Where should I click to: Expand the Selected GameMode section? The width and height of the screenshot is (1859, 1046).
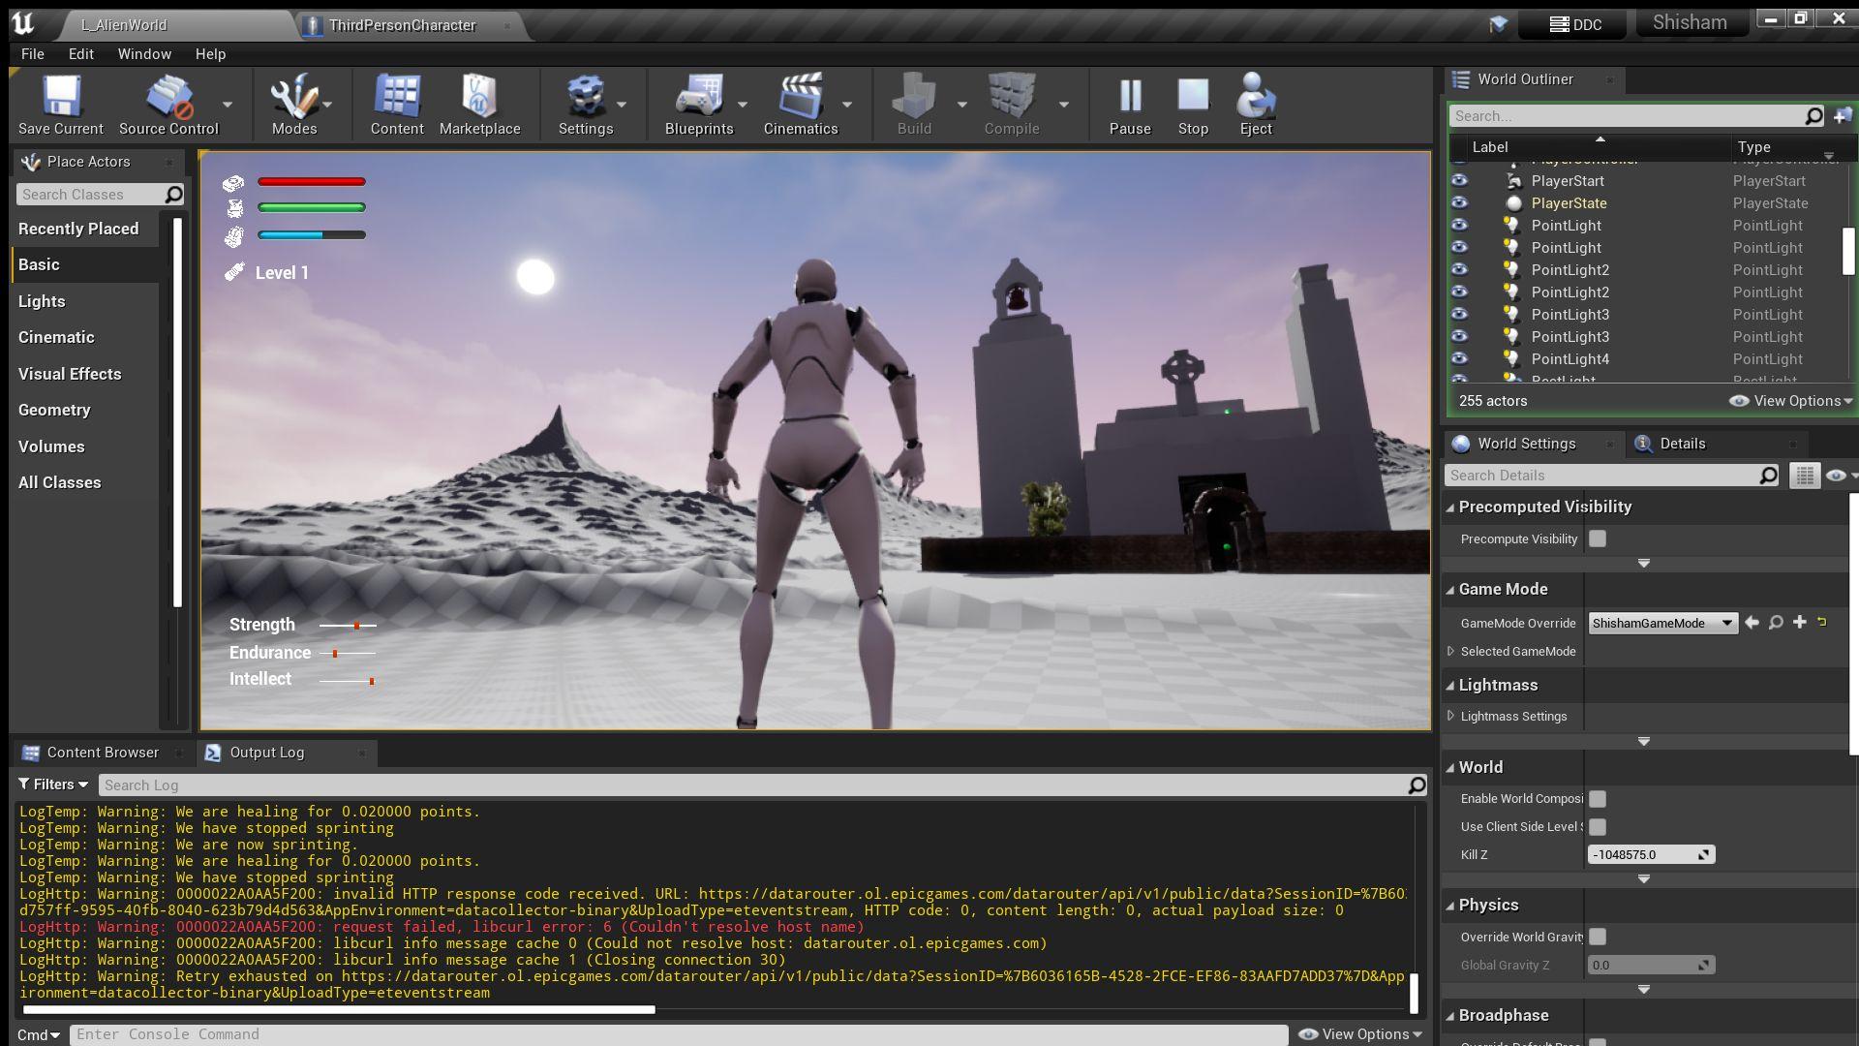tap(1451, 652)
